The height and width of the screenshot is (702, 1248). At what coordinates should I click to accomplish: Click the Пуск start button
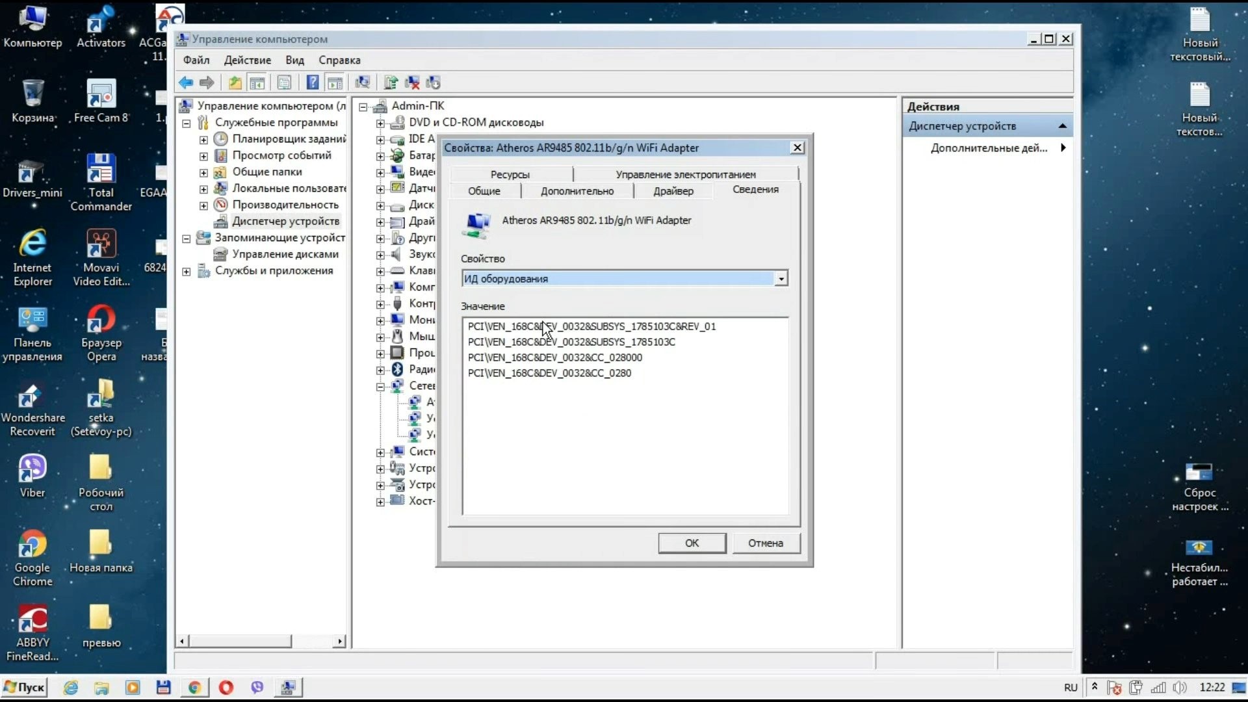[25, 687]
